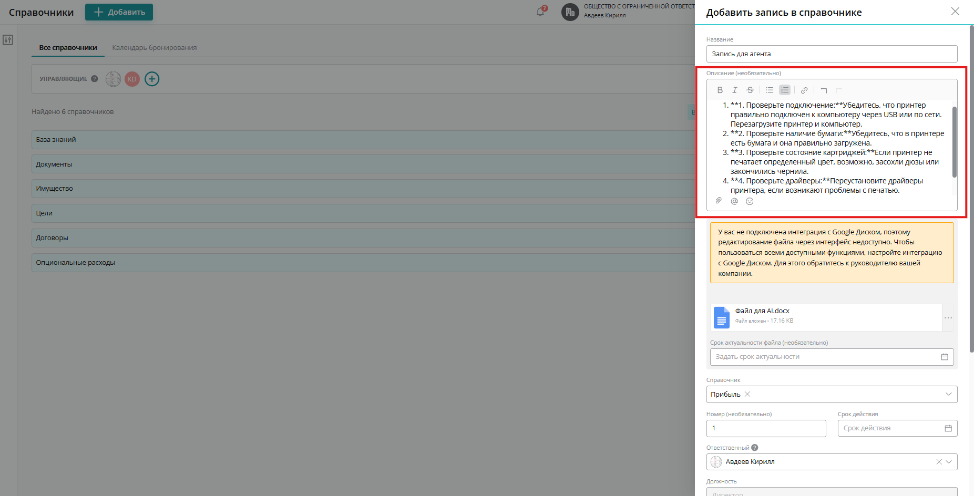Toggle the numbered list format

pos(785,90)
